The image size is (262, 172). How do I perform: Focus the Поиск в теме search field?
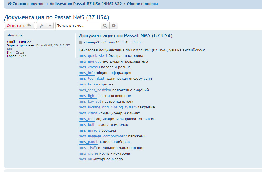pyautogui.click(x=78, y=26)
